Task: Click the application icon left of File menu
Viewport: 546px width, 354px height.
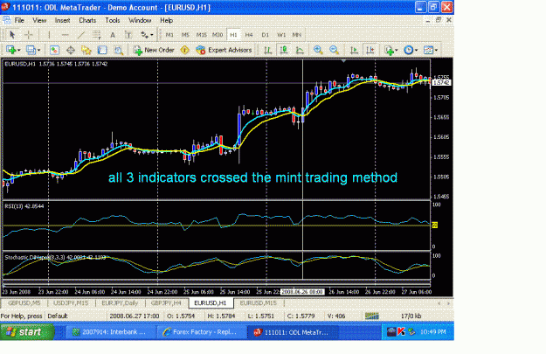Action: 6,20
